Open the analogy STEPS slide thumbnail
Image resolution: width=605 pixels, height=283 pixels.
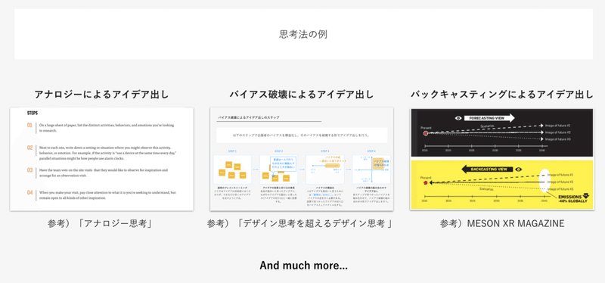(x=102, y=159)
